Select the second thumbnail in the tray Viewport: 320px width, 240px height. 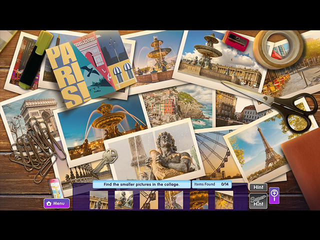(x=123, y=200)
